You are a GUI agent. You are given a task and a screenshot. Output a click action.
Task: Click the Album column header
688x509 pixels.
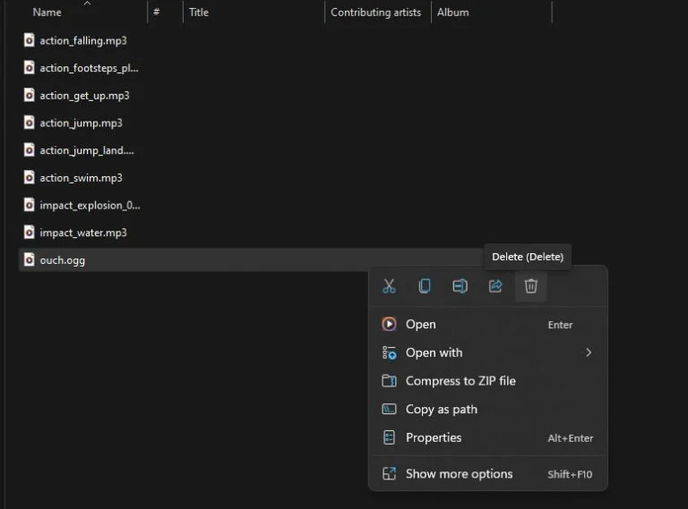(453, 13)
